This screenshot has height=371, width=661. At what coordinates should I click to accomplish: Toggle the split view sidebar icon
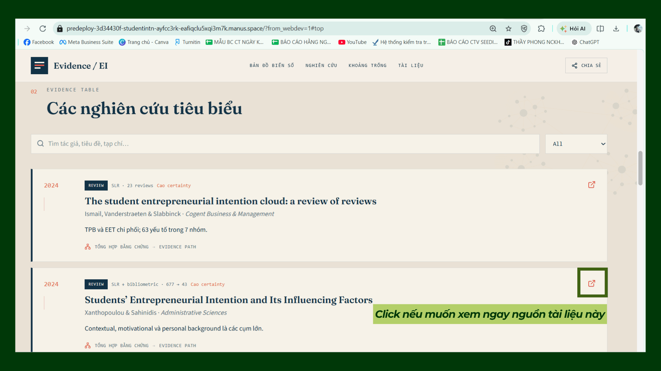600,29
